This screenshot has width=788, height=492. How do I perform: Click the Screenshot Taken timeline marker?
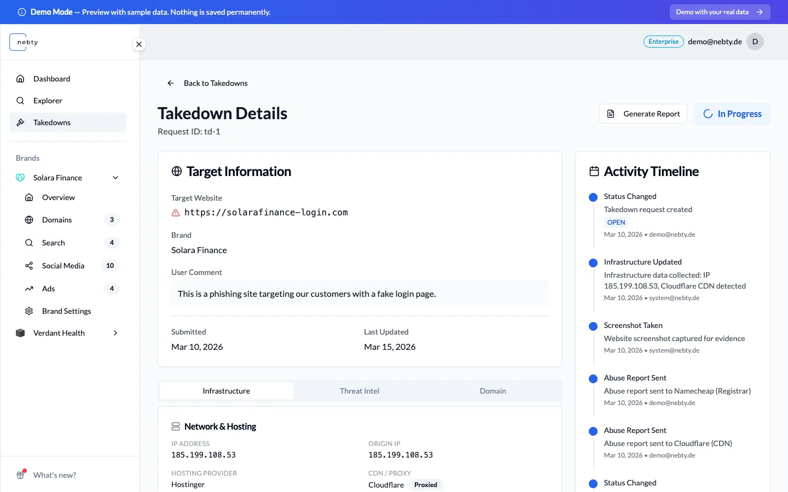pos(593,326)
